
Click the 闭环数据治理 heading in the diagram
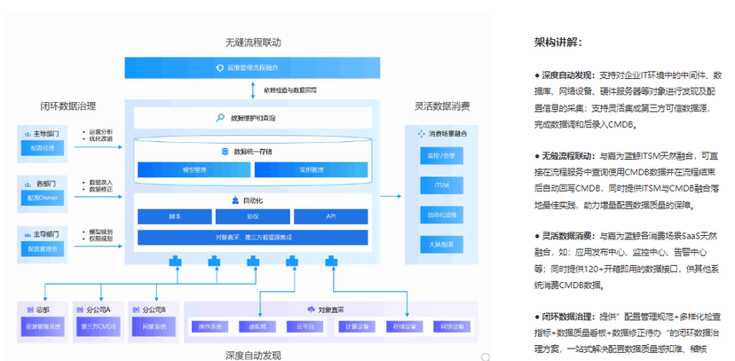[68, 106]
